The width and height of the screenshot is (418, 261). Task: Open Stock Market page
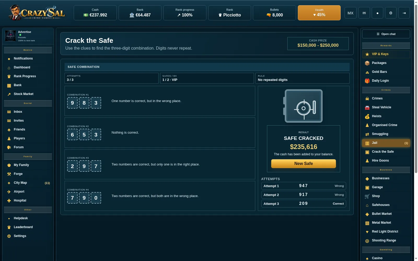(x=28, y=94)
